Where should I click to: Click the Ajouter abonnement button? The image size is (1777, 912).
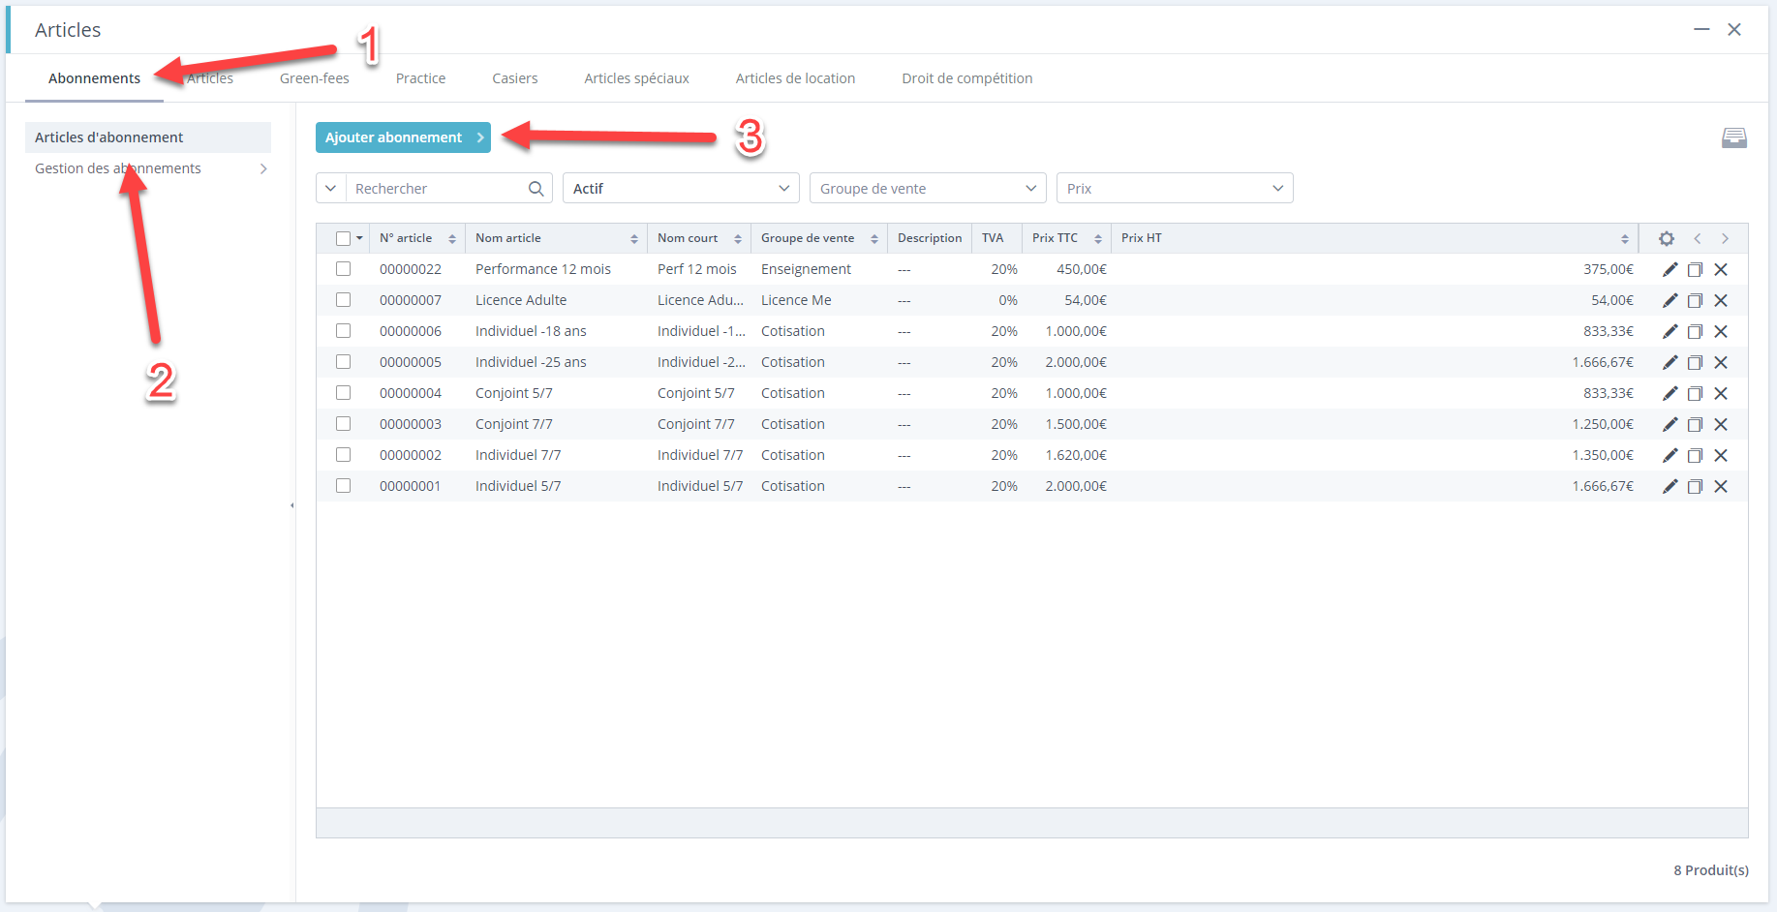point(403,137)
